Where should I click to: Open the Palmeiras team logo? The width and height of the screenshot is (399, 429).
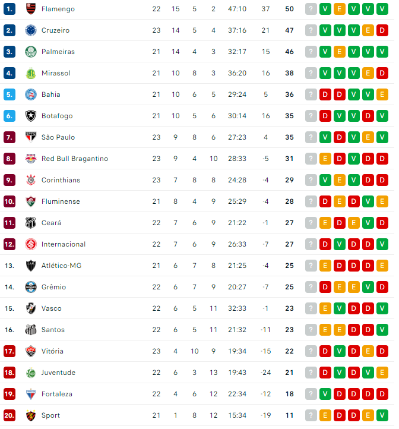31,52
